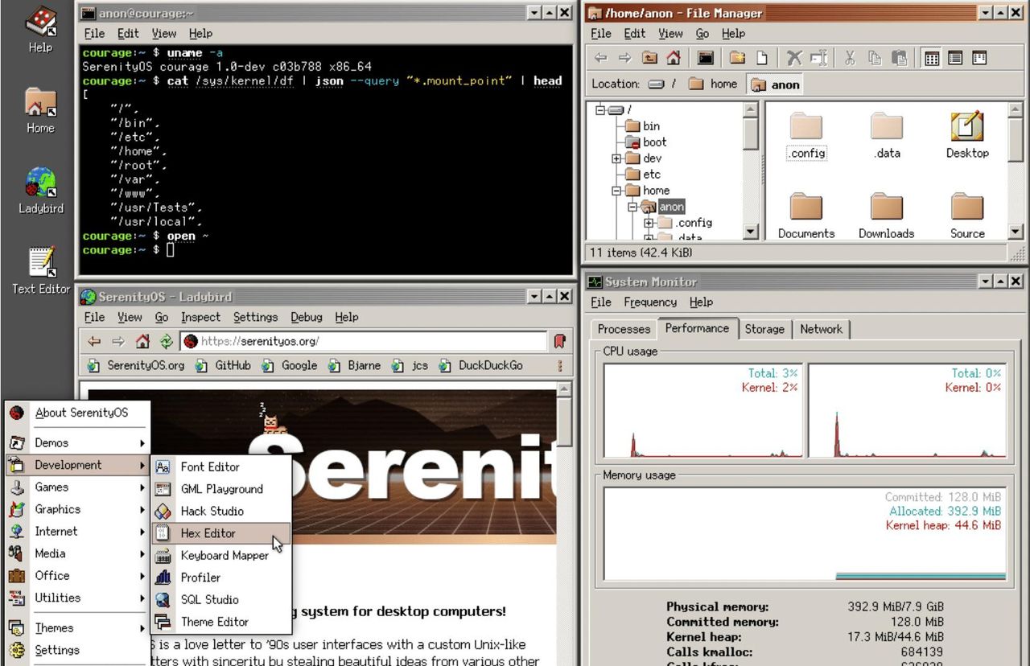Screen dimensions: 1030x666
Task: Bookmark current page with Ladybird's bookmark icon
Action: [559, 341]
